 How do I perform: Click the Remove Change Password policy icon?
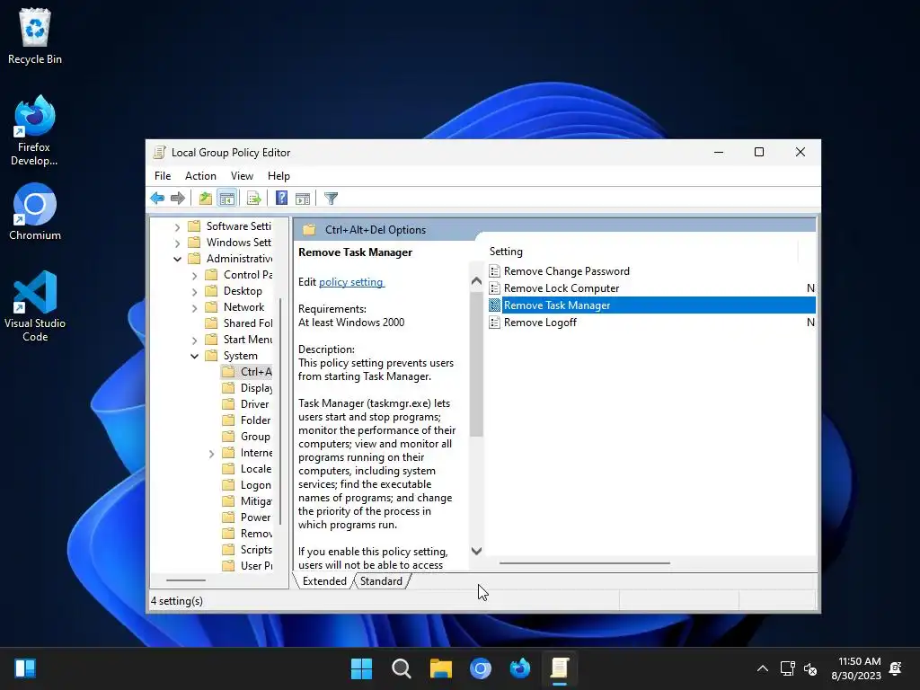[495, 271]
